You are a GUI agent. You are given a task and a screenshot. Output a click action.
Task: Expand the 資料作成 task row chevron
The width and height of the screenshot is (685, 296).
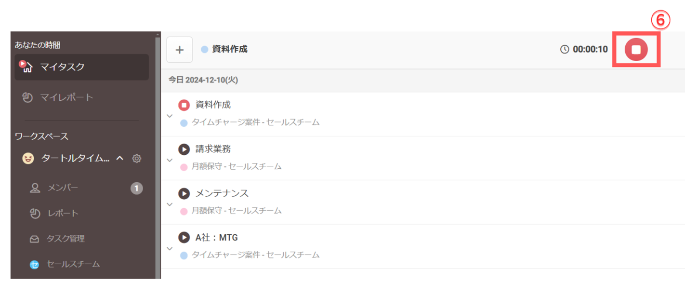point(170,116)
